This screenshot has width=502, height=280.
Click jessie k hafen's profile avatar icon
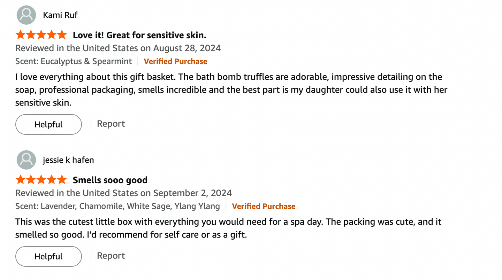click(x=26, y=160)
